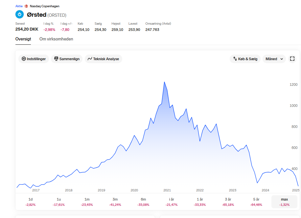The image size is (301, 218).
Task: Click the Ørsted blue power logo icon
Action: click(x=19, y=14)
